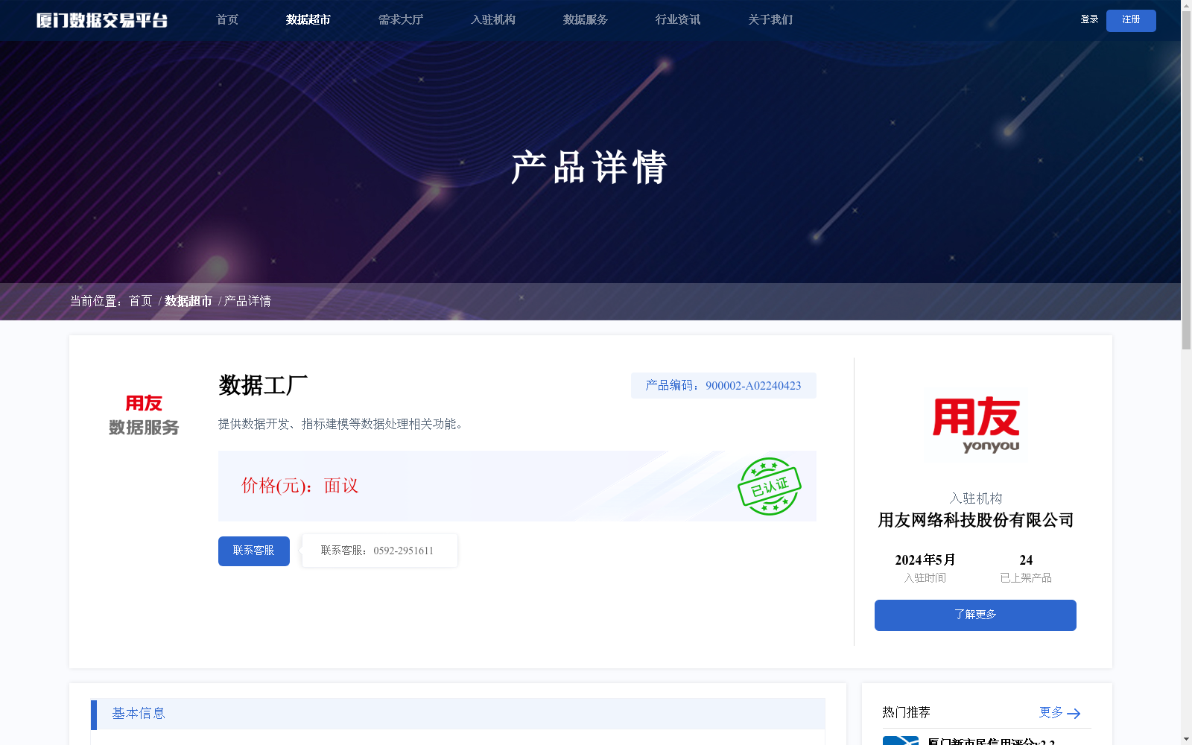1192x745 pixels.
Task: Click the 24 listed products count
Action: pos(1026,560)
